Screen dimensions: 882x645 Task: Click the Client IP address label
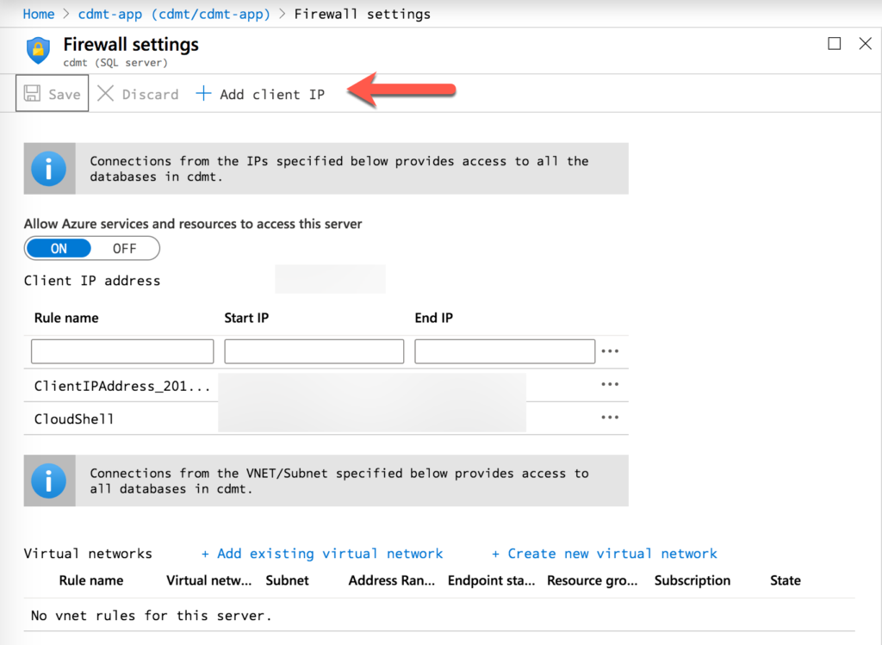[x=91, y=281]
